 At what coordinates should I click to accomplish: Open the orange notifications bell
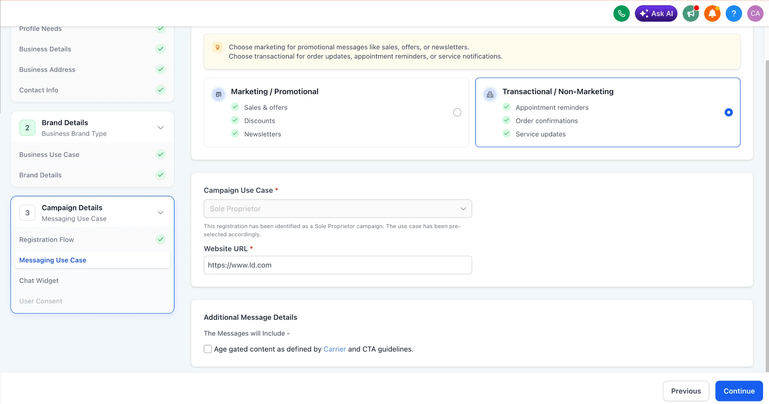point(712,13)
